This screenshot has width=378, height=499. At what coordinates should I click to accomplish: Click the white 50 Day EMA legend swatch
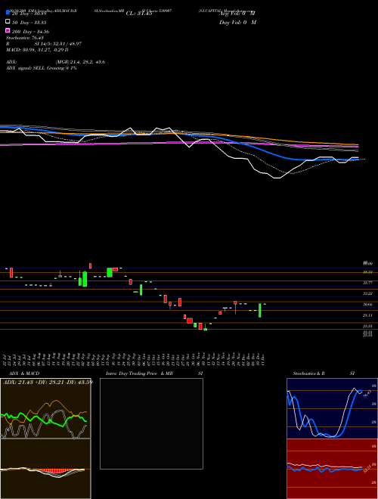(x=8, y=22)
